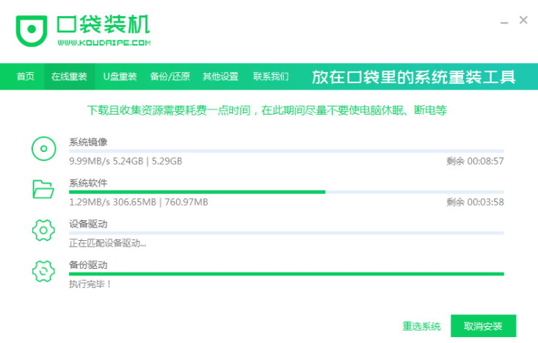Click the 备份驱动 completed progress bar
The height and width of the screenshot is (343, 538).
[286, 273]
